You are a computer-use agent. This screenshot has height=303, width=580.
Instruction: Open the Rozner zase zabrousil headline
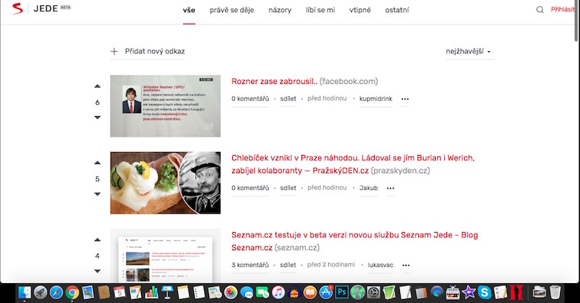[x=275, y=82]
